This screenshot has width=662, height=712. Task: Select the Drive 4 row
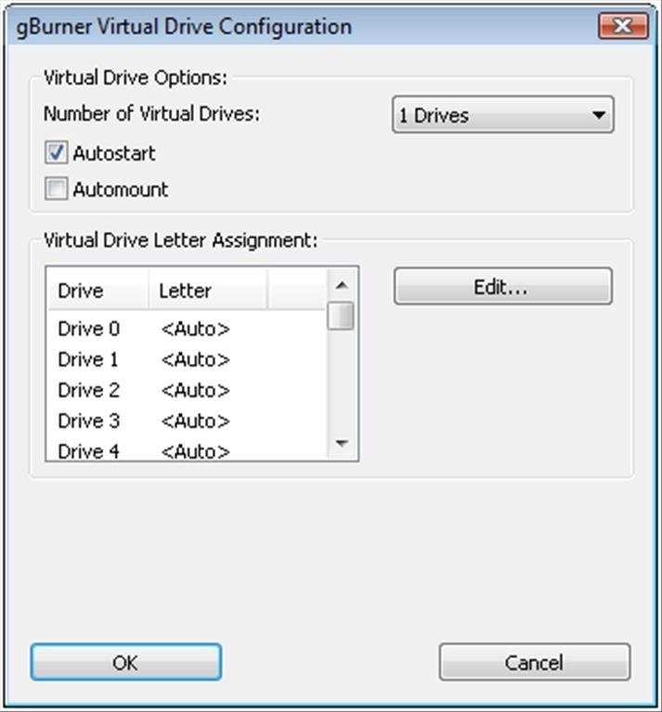pos(187,450)
